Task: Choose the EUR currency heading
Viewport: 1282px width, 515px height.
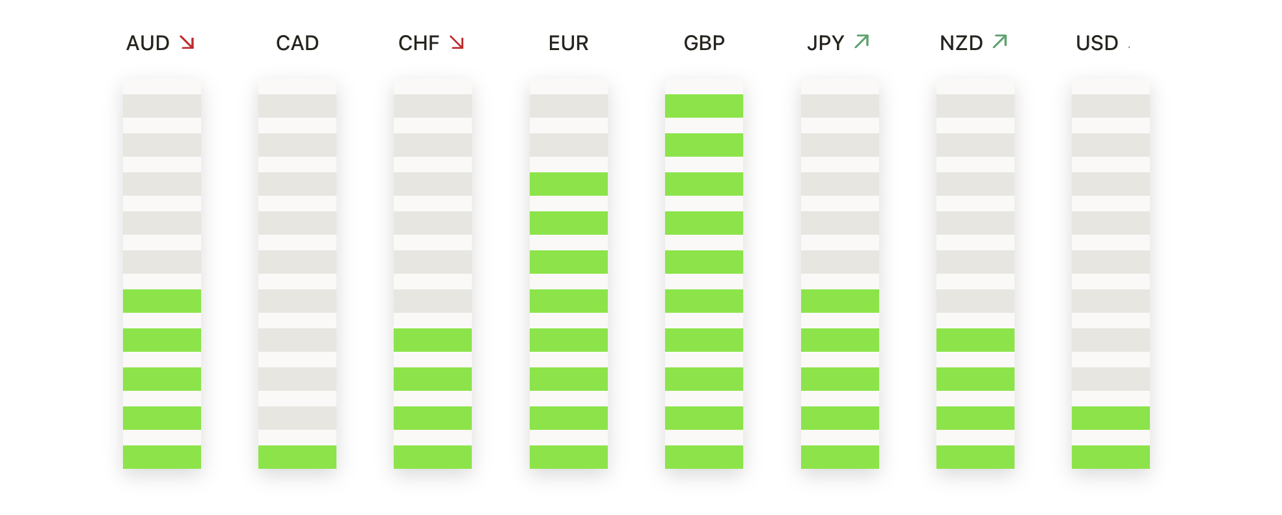Action: pyautogui.click(x=568, y=43)
